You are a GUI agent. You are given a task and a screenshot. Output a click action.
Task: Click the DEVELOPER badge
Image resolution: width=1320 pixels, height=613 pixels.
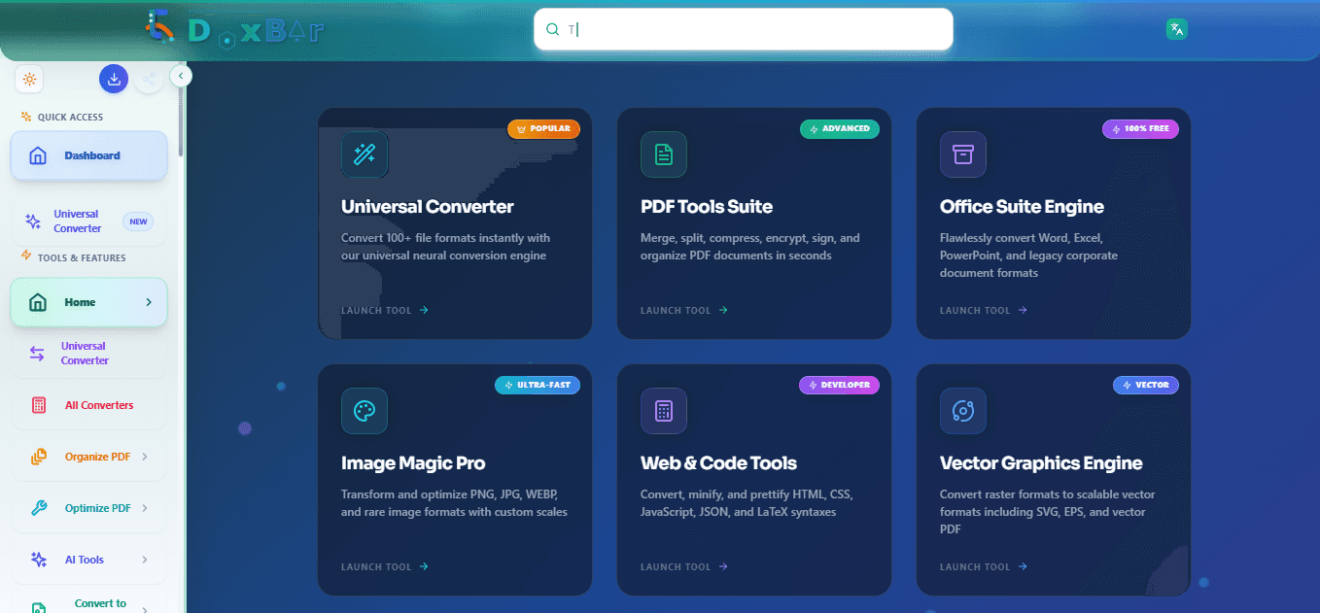(x=839, y=385)
